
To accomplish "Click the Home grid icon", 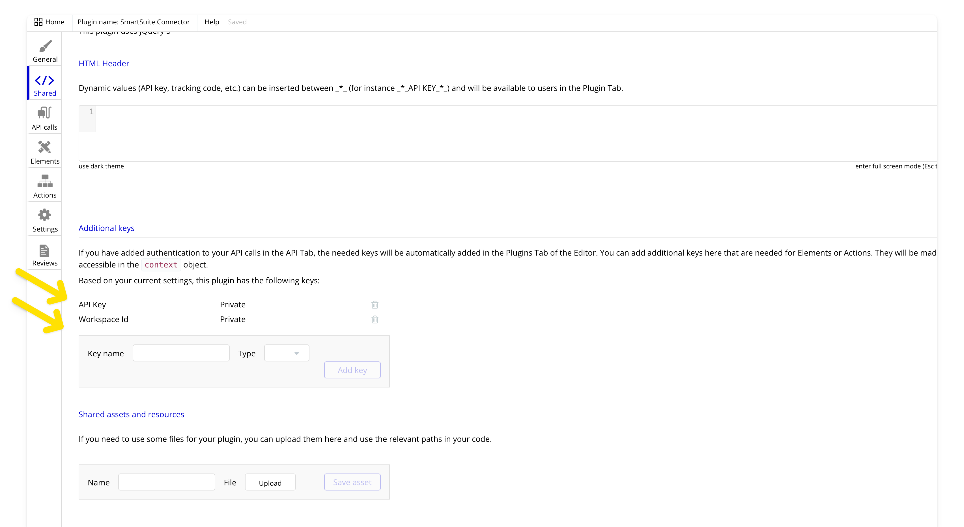I will (x=38, y=22).
